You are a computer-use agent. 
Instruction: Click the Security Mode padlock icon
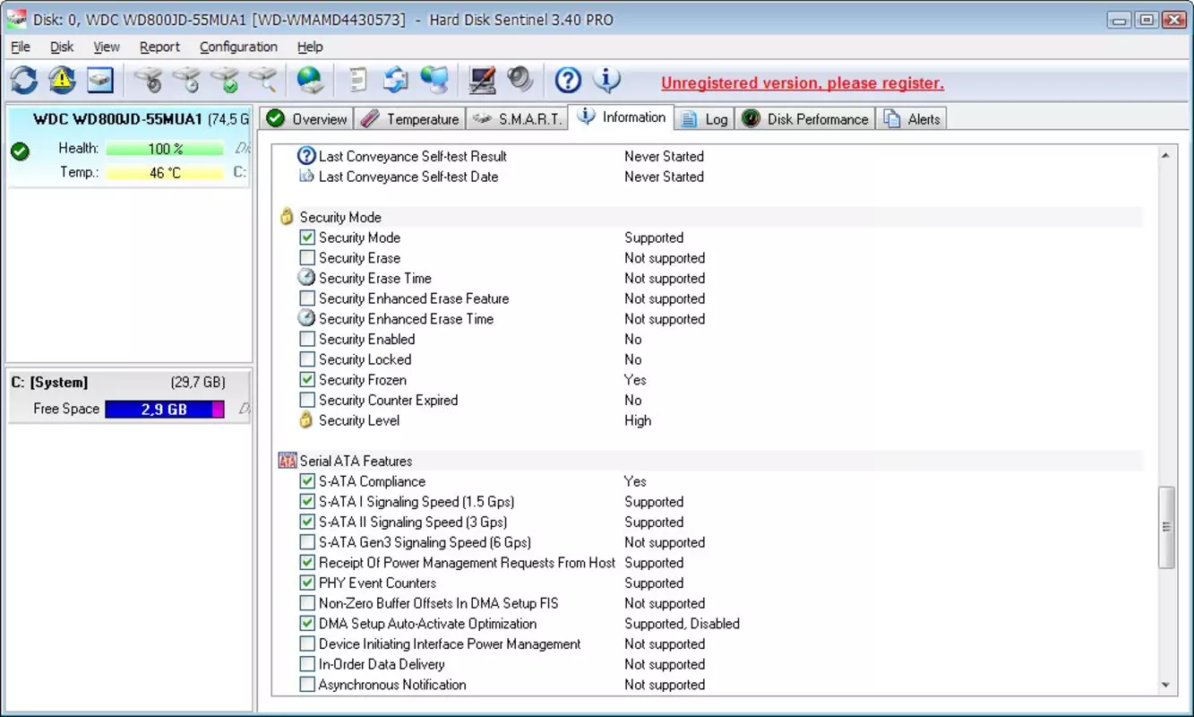click(287, 217)
